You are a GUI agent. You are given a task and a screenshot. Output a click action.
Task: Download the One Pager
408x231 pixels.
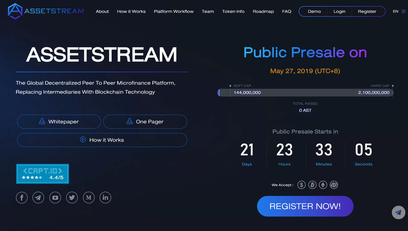pyautogui.click(x=145, y=122)
